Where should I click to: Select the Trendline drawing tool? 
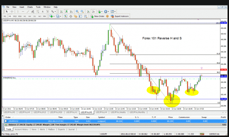(x=28, y=11)
